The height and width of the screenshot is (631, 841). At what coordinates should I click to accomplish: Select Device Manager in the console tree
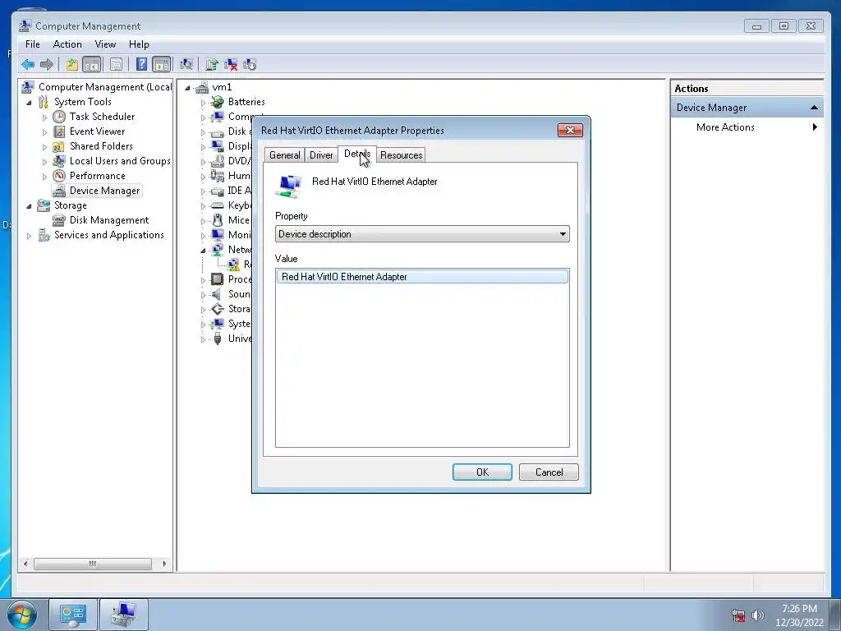[x=104, y=191]
